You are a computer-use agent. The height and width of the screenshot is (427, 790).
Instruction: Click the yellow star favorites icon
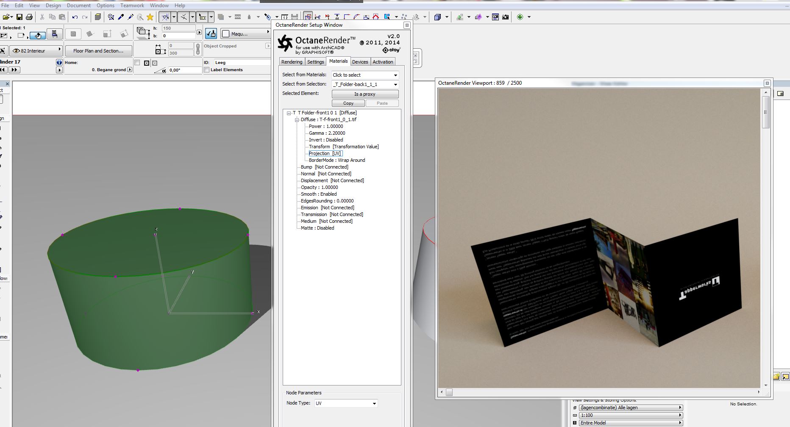click(x=150, y=17)
